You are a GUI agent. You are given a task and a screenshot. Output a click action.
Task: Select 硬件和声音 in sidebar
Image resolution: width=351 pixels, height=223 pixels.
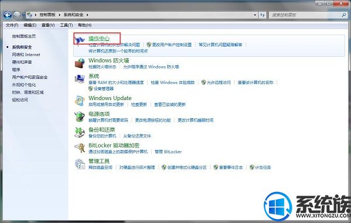pyautogui.click(x=22, y=62)
